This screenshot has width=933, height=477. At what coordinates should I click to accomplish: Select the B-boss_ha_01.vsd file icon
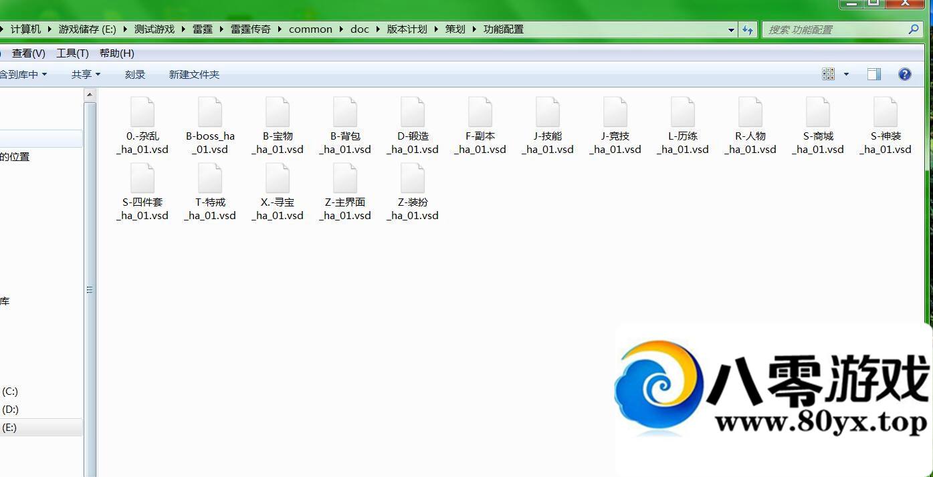click(x=210, y=112)
